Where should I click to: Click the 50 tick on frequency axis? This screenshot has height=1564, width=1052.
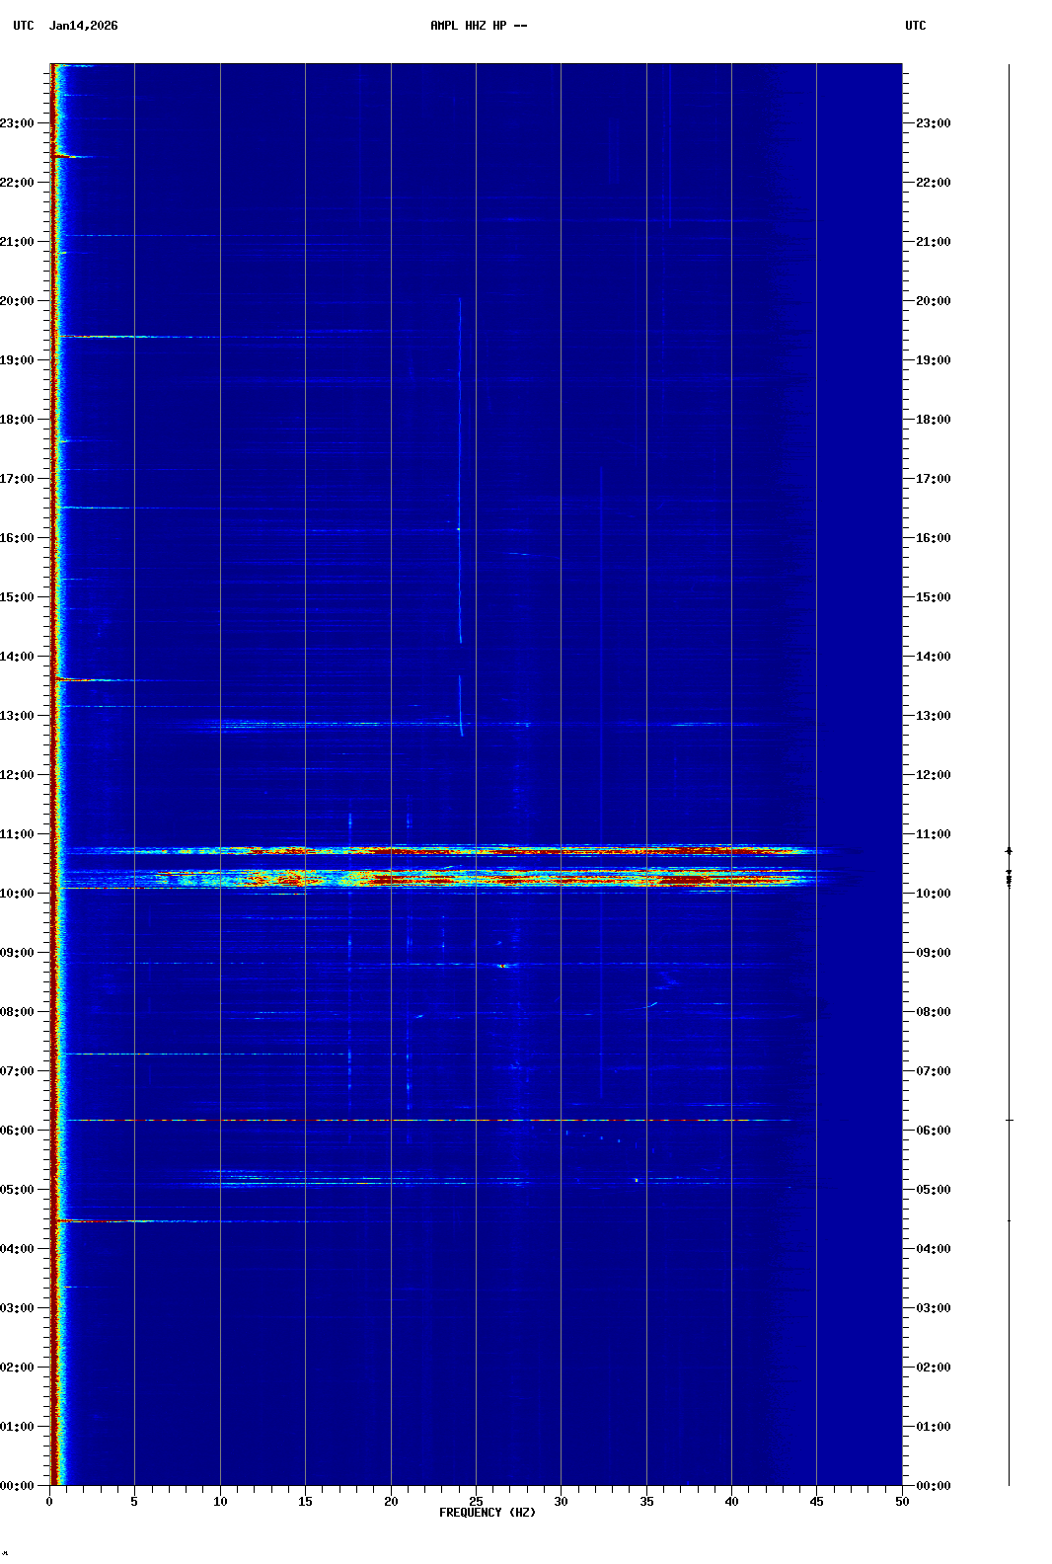pyautogui.click(x=902, y=1501)
